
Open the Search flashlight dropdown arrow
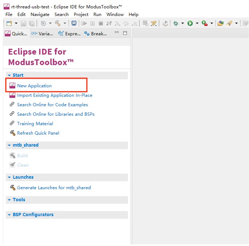click(236, 23)
